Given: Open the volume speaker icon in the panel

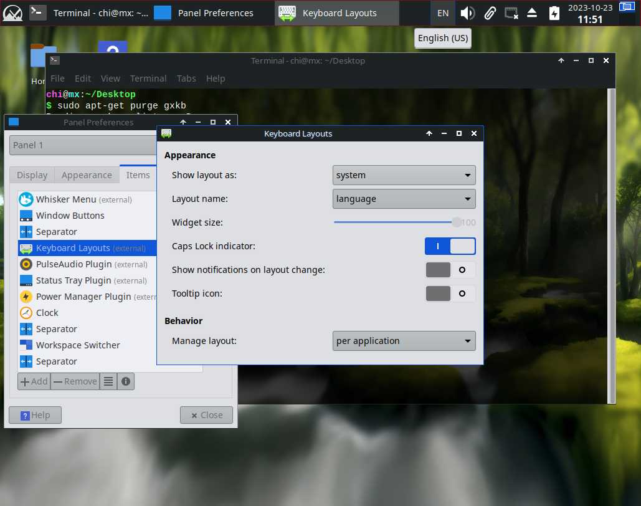Looking at the screenshot, I should click(467, 13).
